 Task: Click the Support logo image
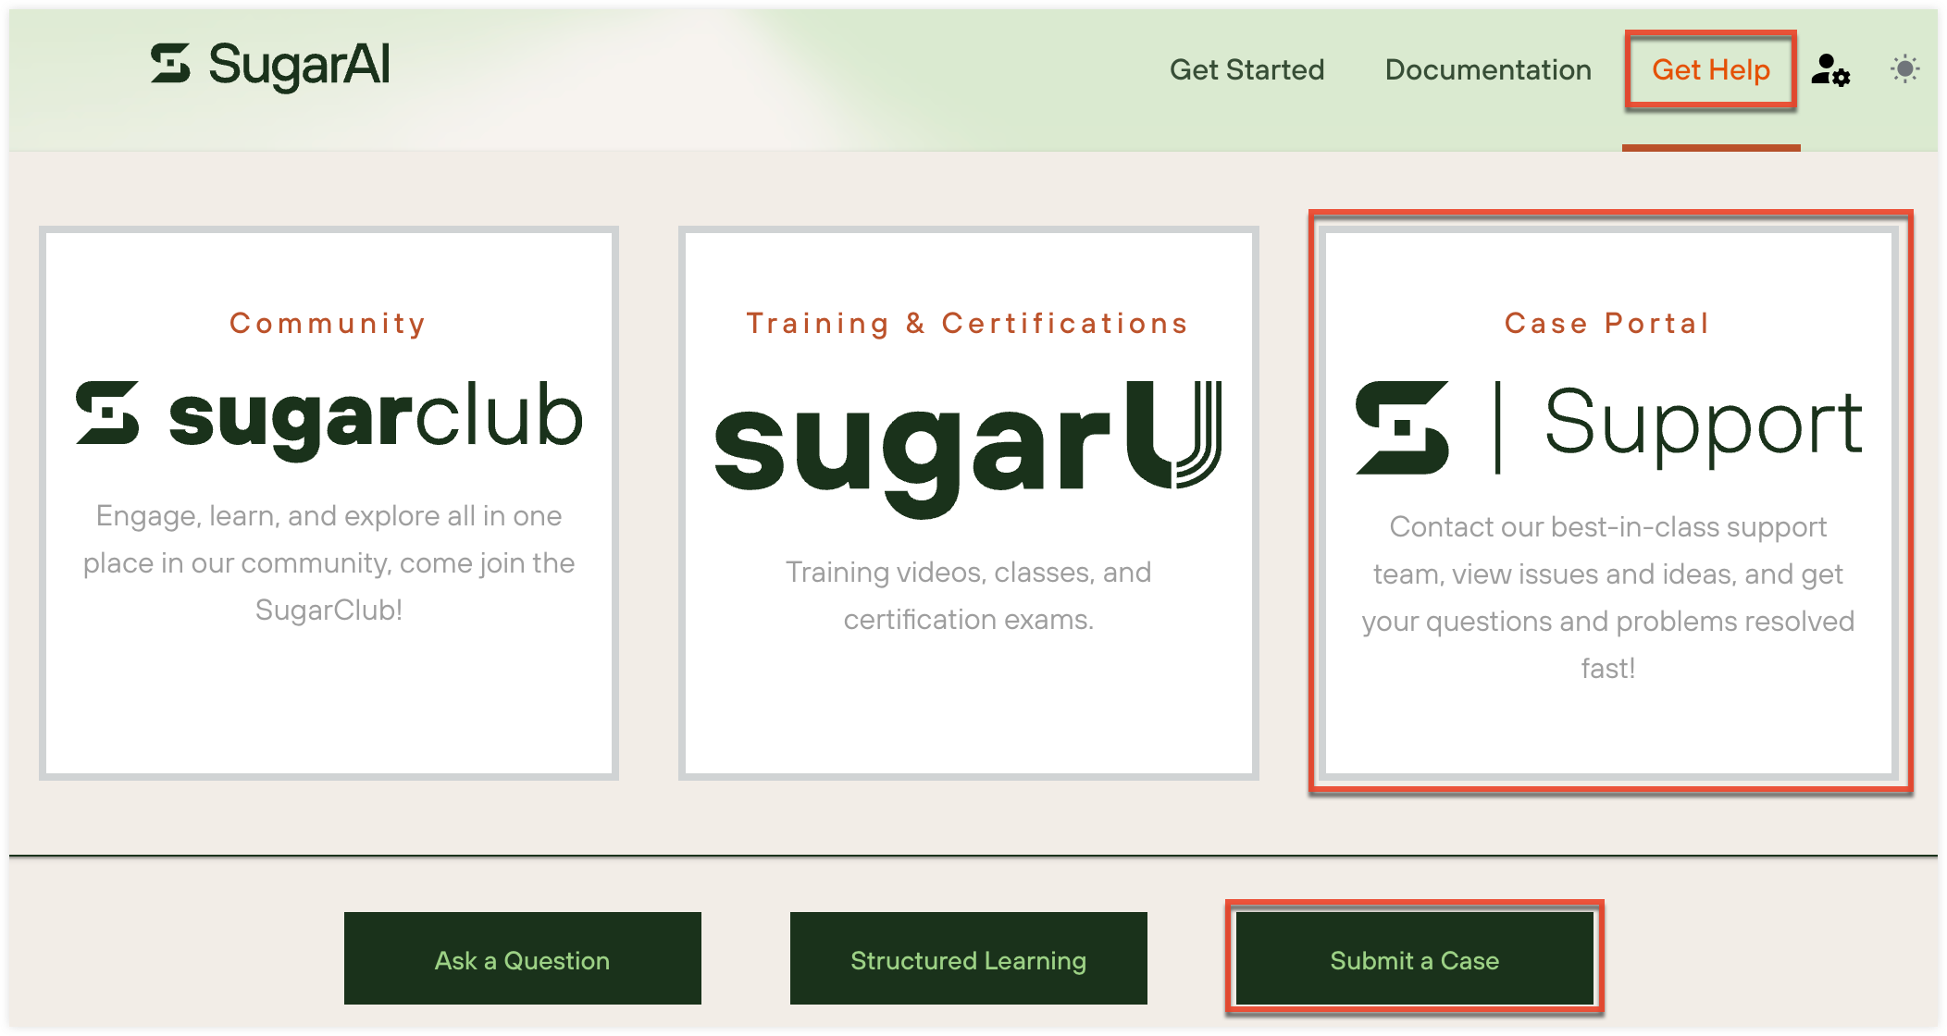point(1608,427)
